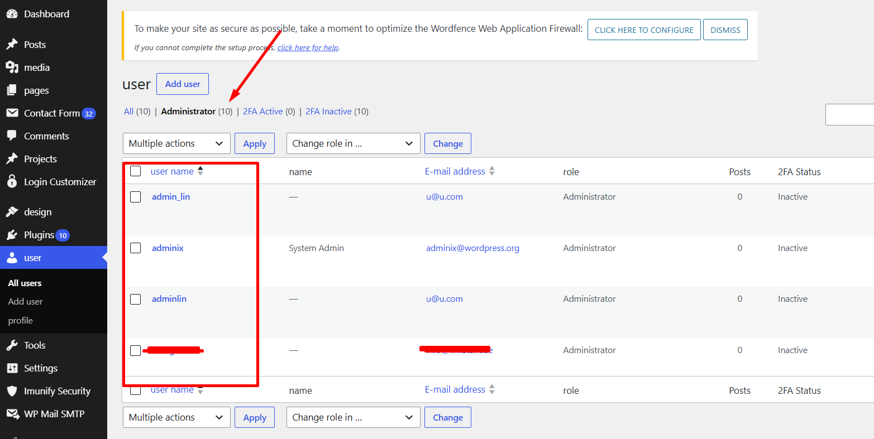Click the media library icon
The image size is (874, 439).
pyautogui.click(x=12, y=67)
